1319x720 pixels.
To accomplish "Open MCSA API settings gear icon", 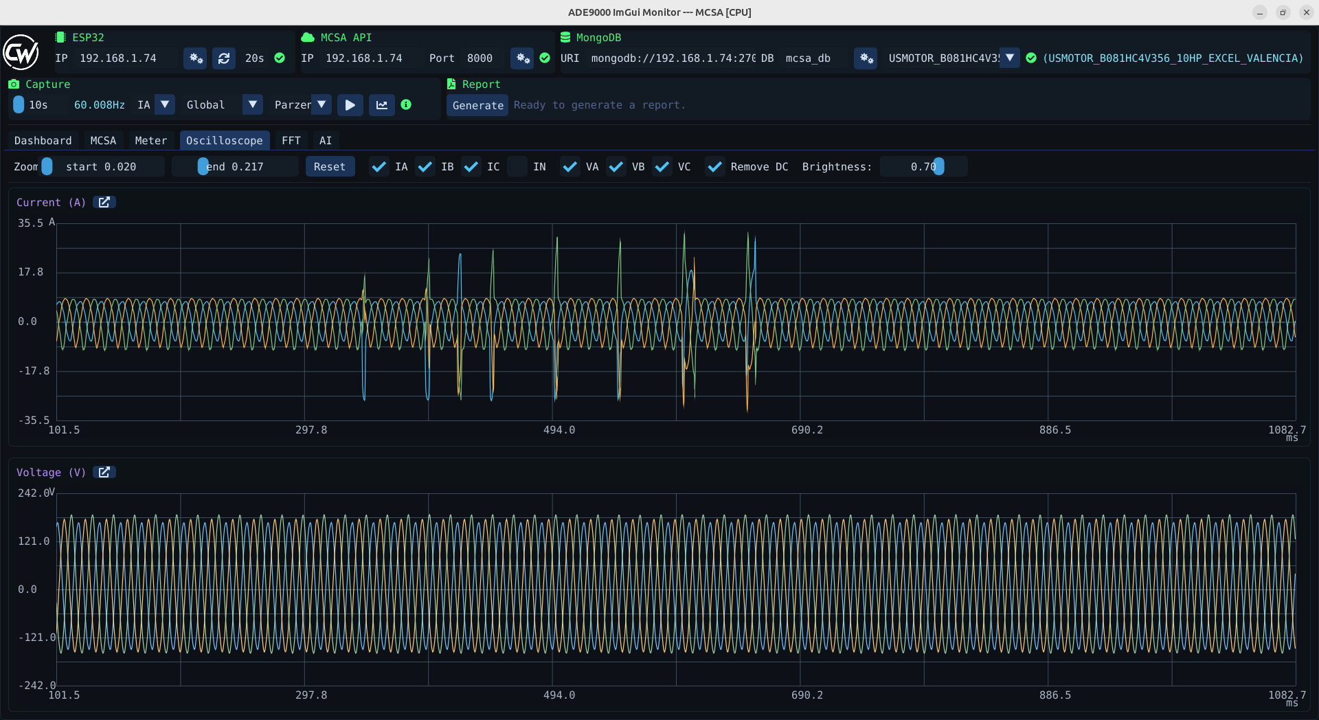I will tap(523, 58).
